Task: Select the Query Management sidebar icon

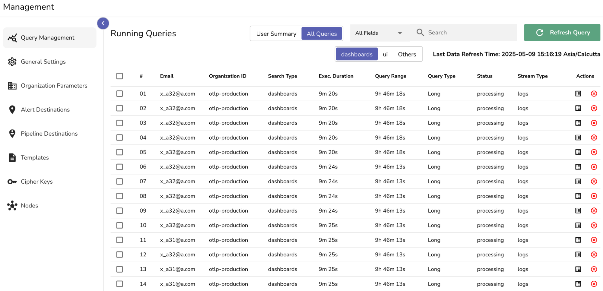Action: (12, 37)
